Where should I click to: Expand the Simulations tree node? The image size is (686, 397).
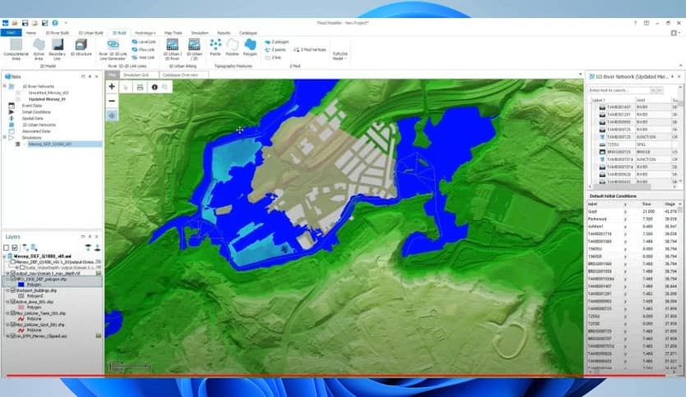(5, 137)
